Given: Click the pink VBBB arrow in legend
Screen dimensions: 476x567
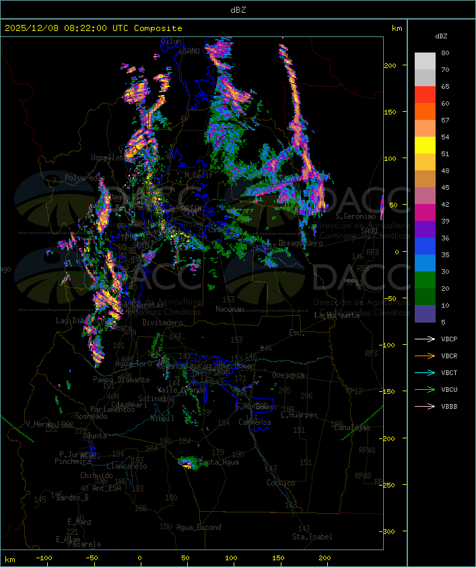Looking at the screenshot, I should tap(425, 407).
